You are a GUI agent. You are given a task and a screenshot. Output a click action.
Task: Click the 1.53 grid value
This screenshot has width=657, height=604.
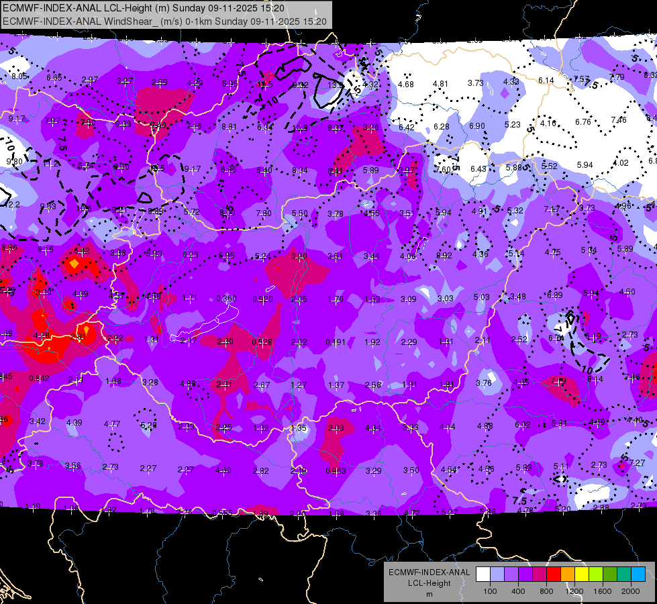tap(372, 299)
